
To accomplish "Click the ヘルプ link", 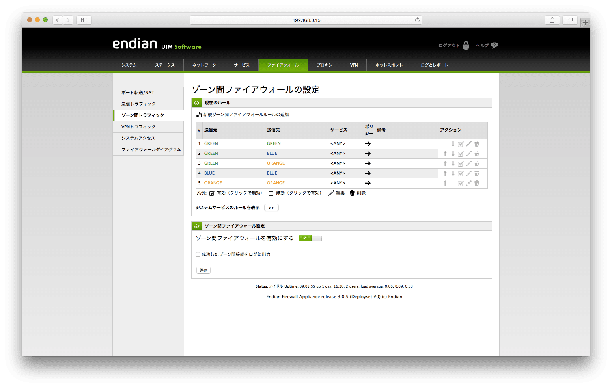I will click(482, 46).
